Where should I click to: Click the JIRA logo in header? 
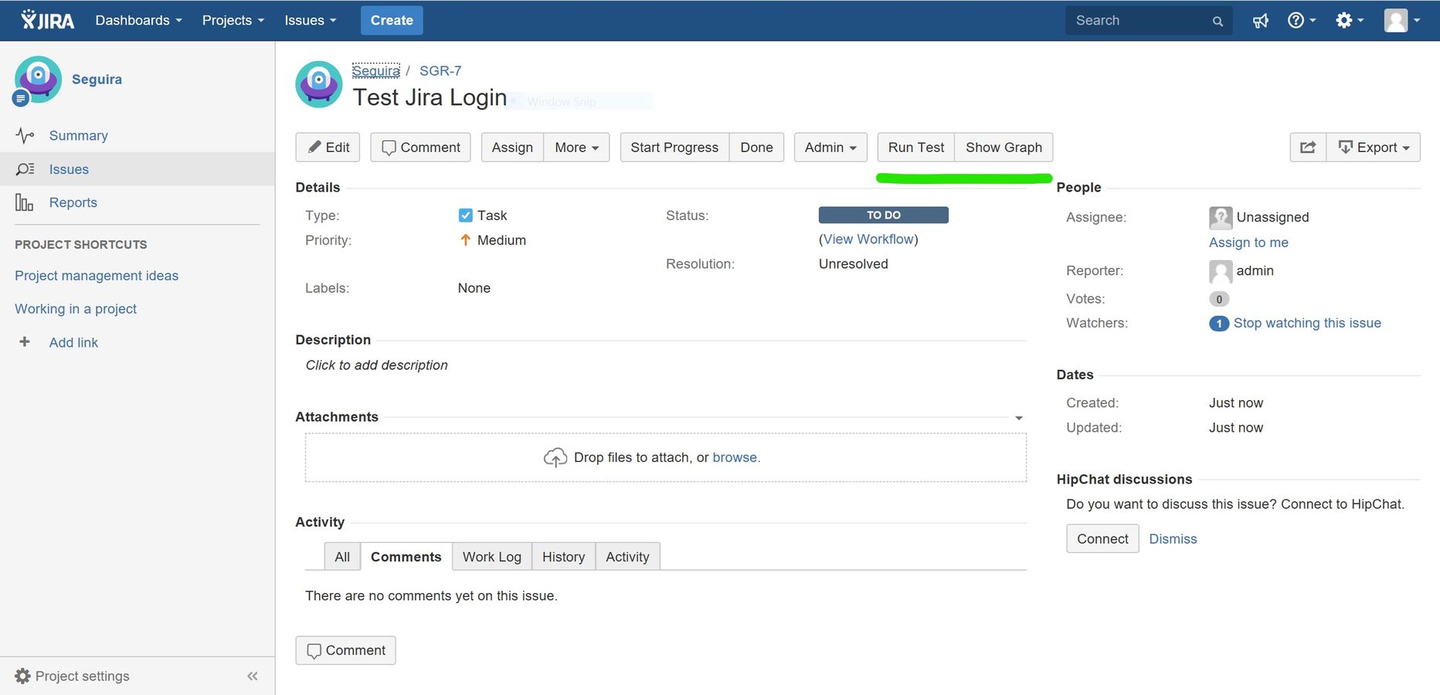pos(48,20)
